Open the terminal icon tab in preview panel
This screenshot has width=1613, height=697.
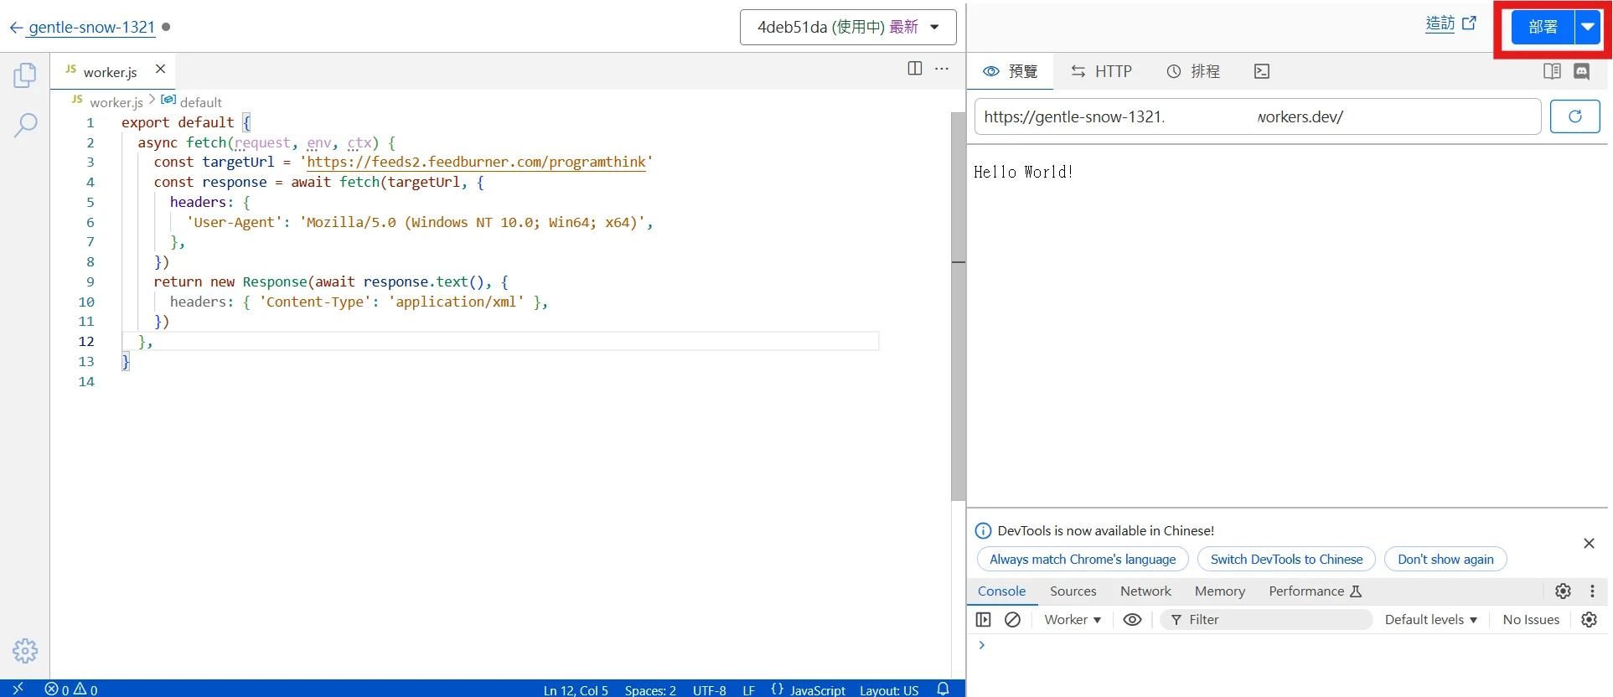pos(1262,72)
